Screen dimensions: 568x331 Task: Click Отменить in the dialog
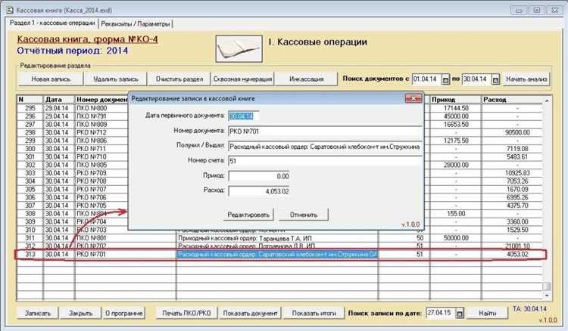pyautogui.click(x=304, y=215)
